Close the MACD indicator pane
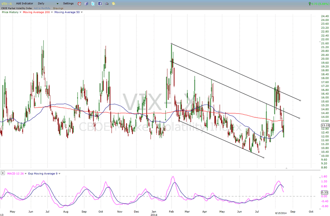The height and width of the screenshot is (216, 330). (3, 174)
